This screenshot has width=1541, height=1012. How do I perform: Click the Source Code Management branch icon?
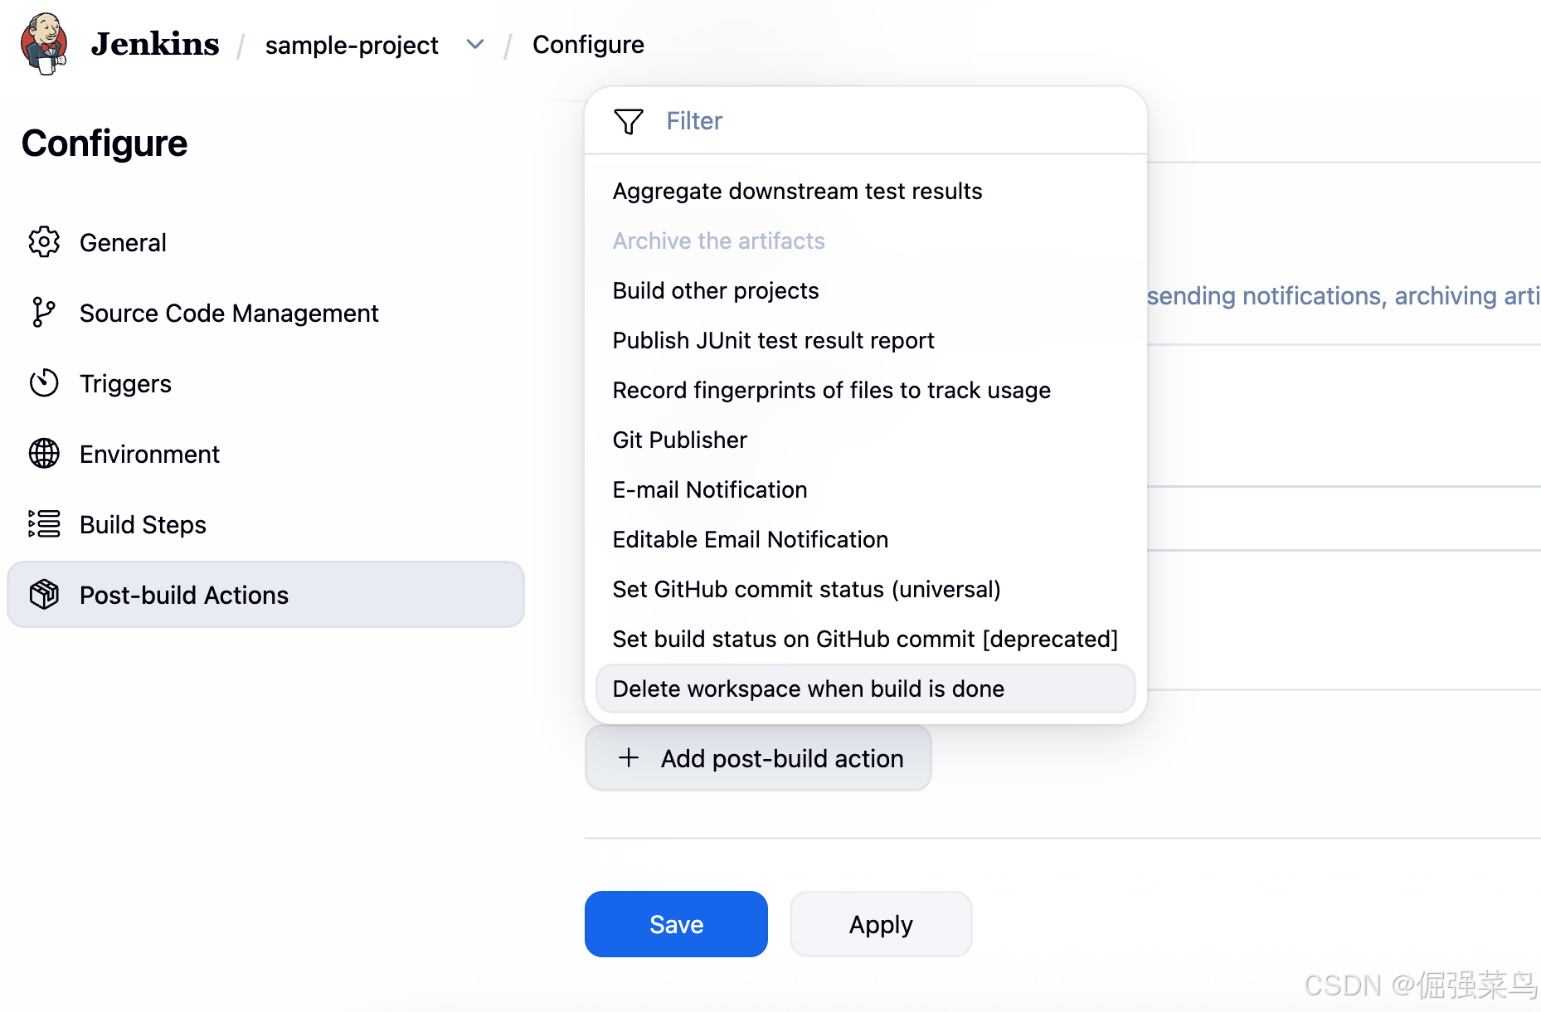click(44, 313)
